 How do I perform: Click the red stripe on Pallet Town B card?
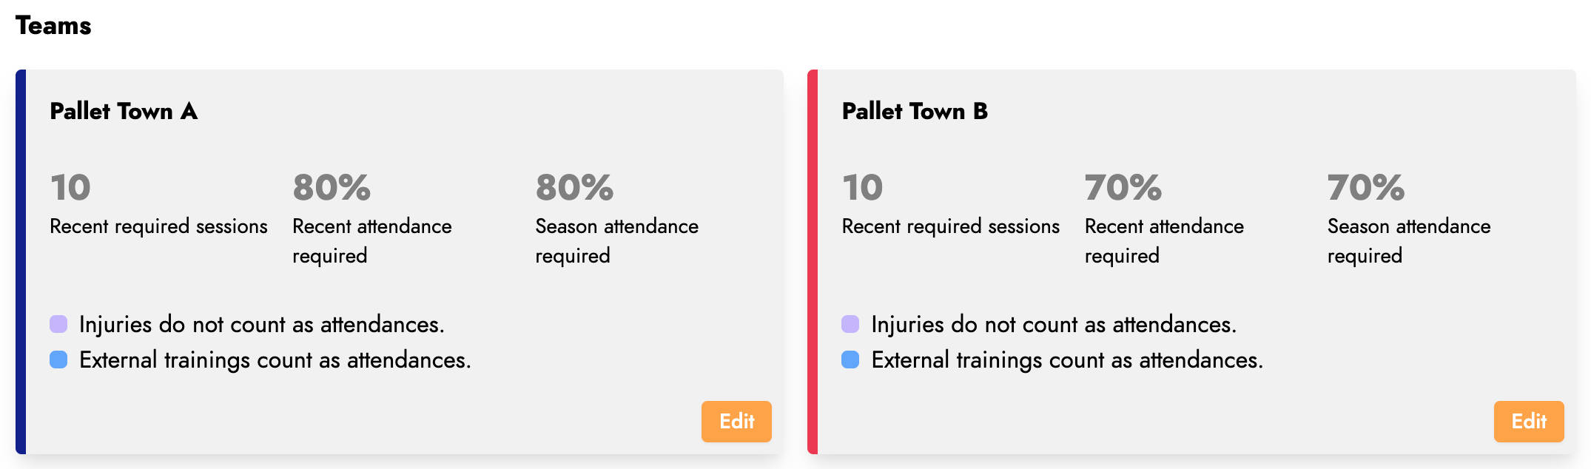coord(813,262)
